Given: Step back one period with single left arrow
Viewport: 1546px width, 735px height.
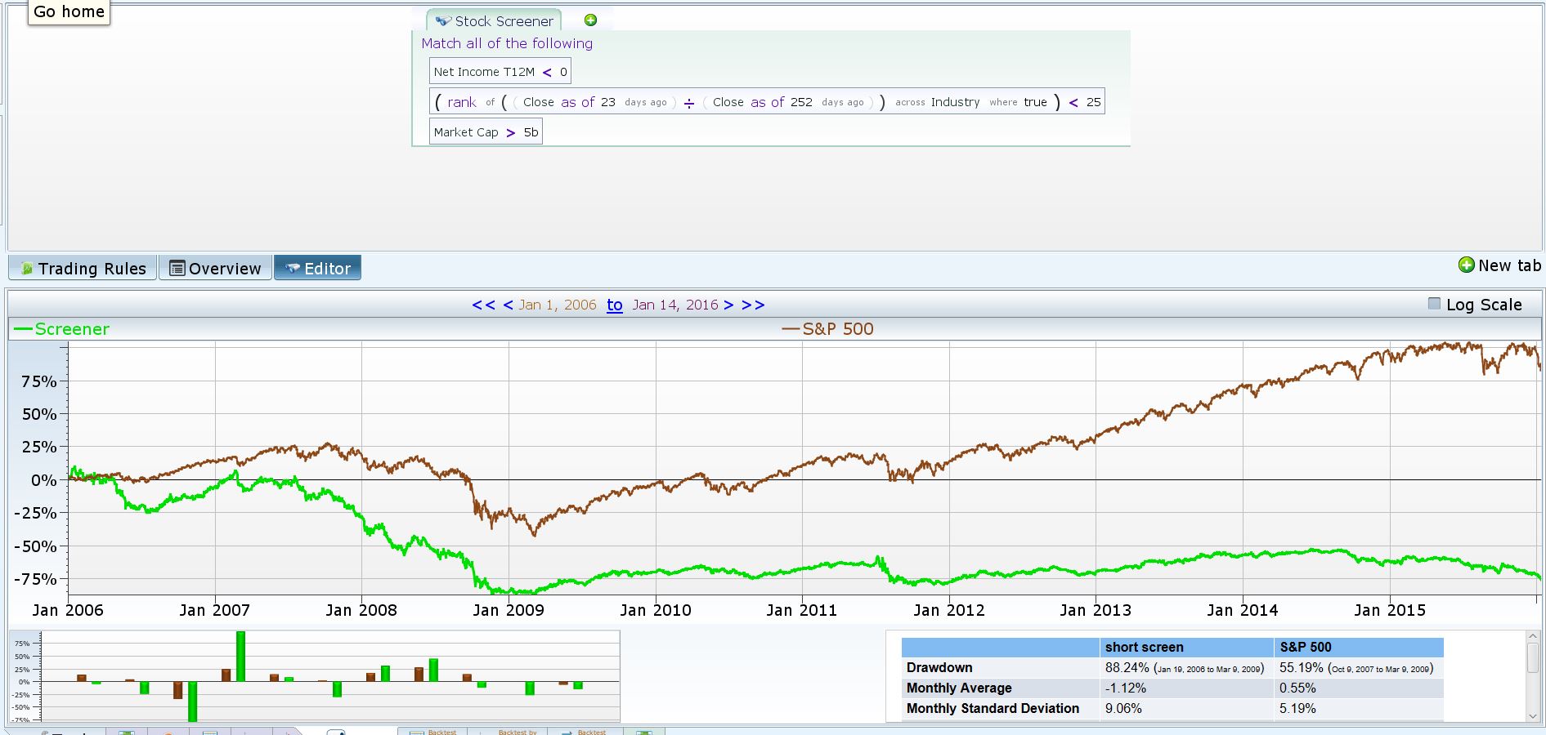Looking at the screenshot, I should 508,305.
